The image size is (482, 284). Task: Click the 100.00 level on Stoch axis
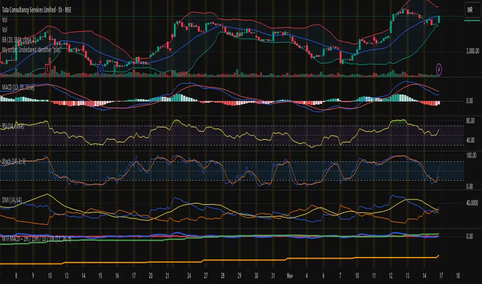tap(471, 155)
